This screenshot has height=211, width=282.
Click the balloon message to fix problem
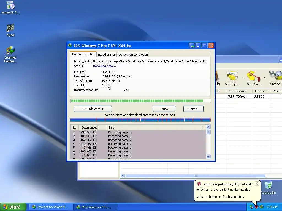coord(220,197)
